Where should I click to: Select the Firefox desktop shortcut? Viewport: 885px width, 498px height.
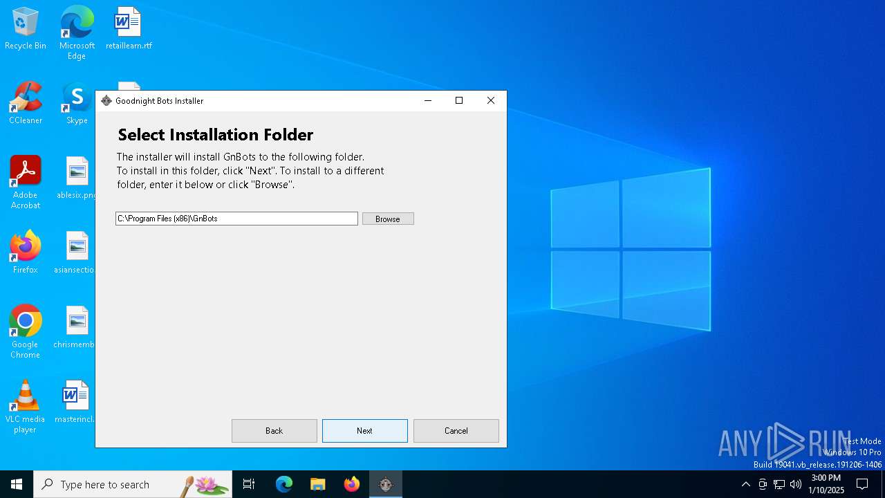26,252
